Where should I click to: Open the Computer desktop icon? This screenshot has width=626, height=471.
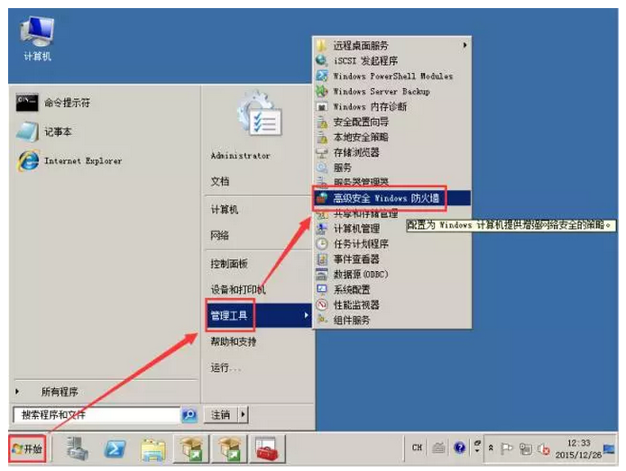37,38
